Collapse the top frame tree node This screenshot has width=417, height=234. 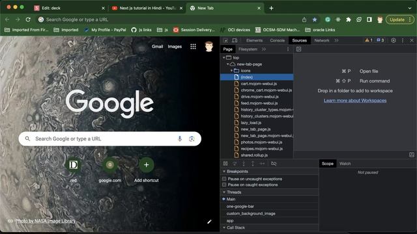pyautogui.click(x=224, y=58)
